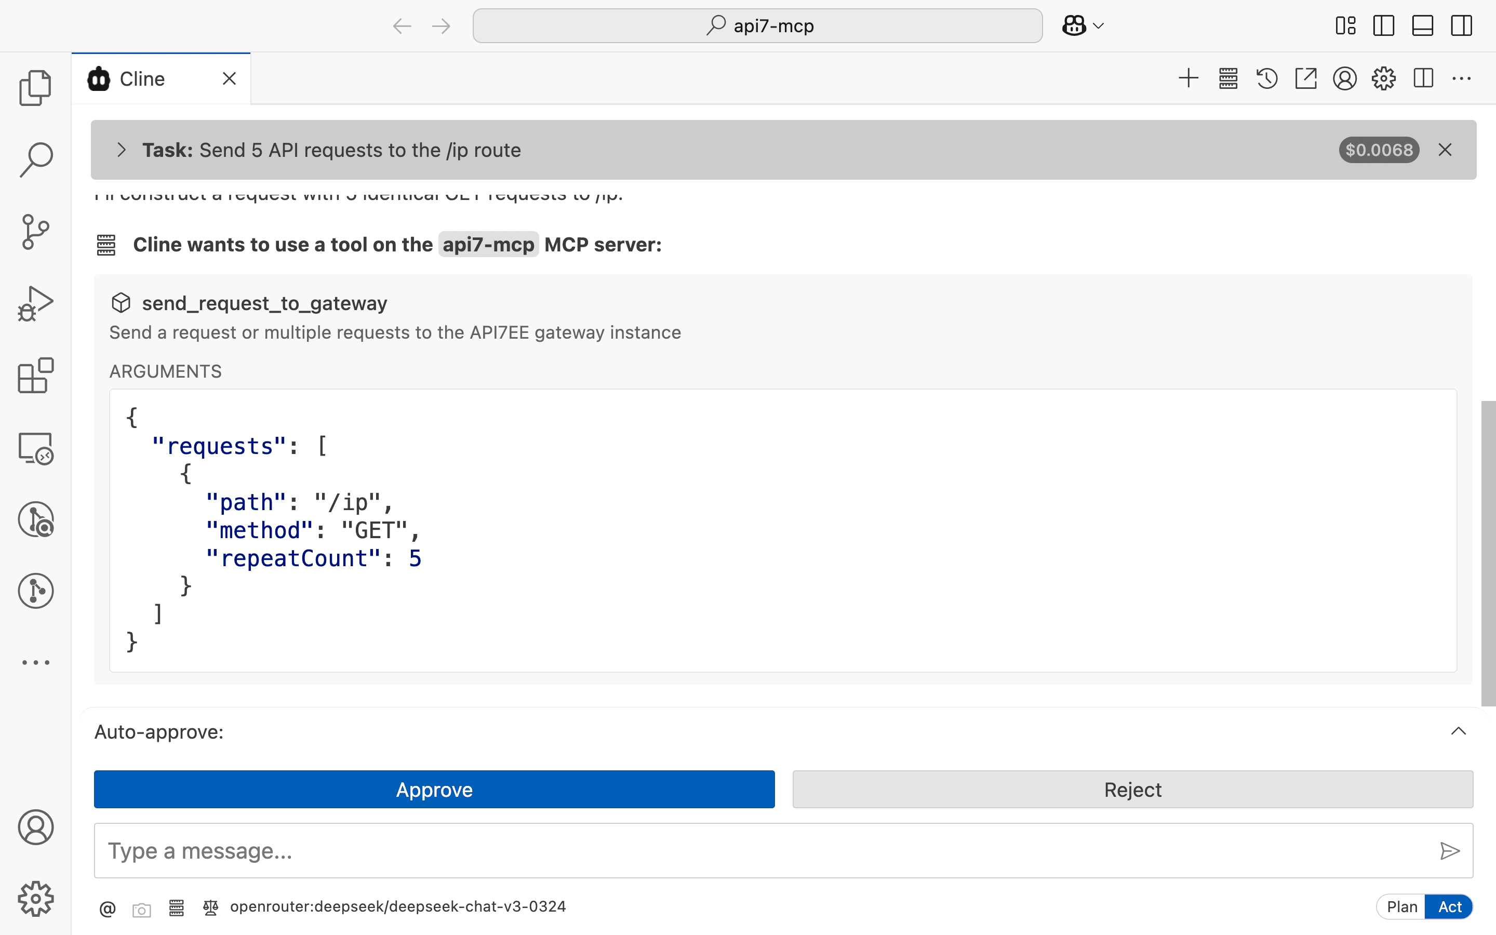This screenshot has width=1496, height=935.
Task: Open Cline task history
Action: 1266,78
